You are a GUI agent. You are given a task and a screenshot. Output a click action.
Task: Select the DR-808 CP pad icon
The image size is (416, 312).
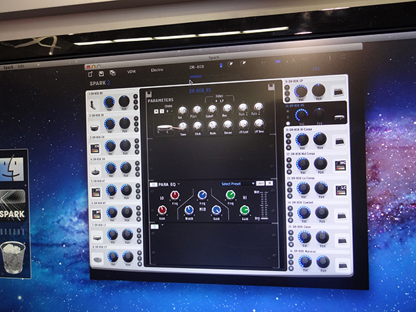click(338, 92)
